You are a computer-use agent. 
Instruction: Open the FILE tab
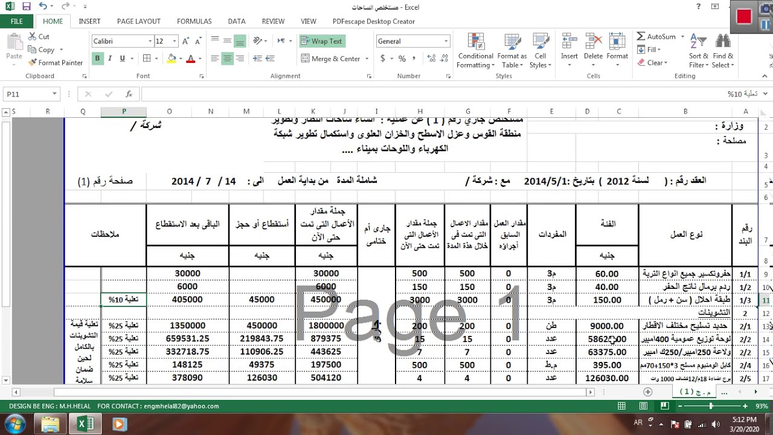point(17,21)
